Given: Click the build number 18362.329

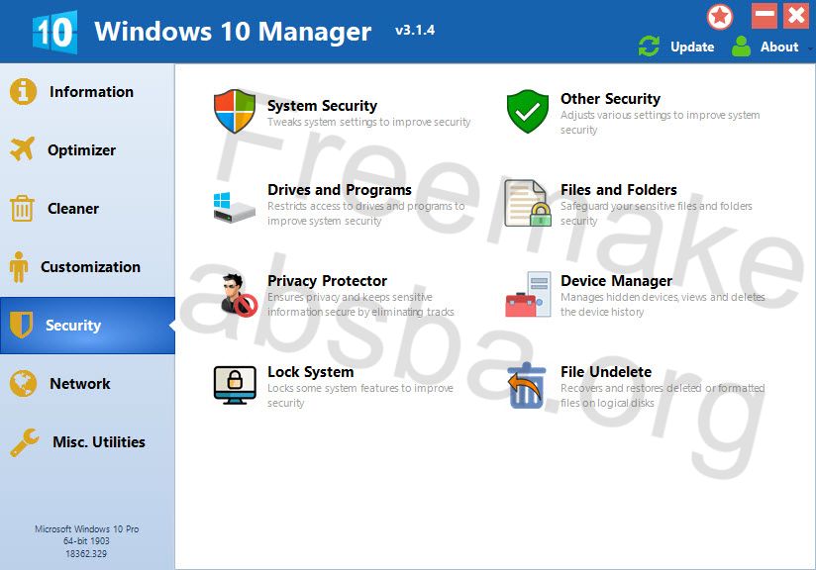Looking at the screenshot, I should 86,554.
